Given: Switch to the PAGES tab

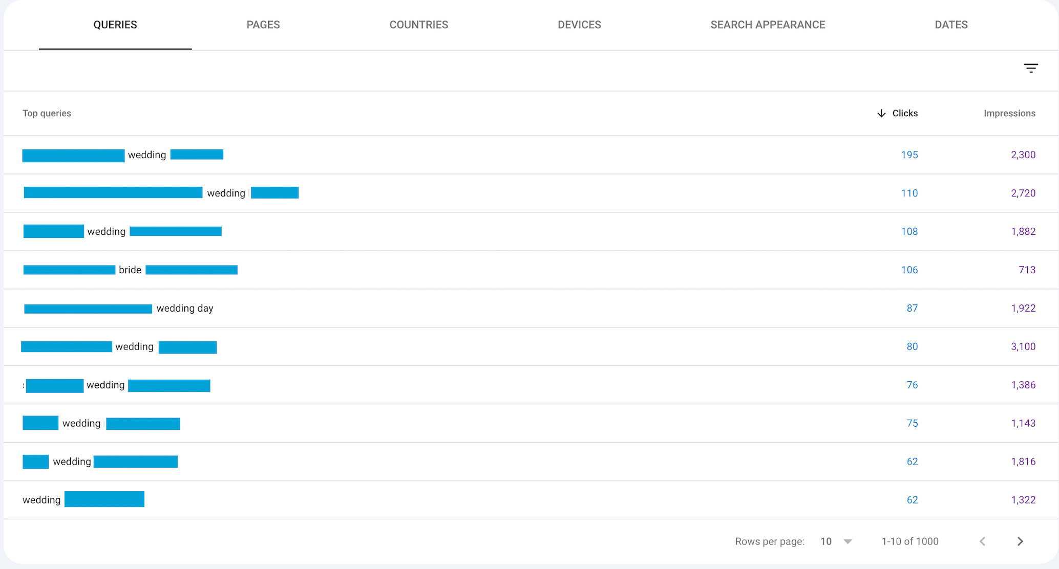Looking at the screenshot, I should pyautogui.click(x=263, y=25).
